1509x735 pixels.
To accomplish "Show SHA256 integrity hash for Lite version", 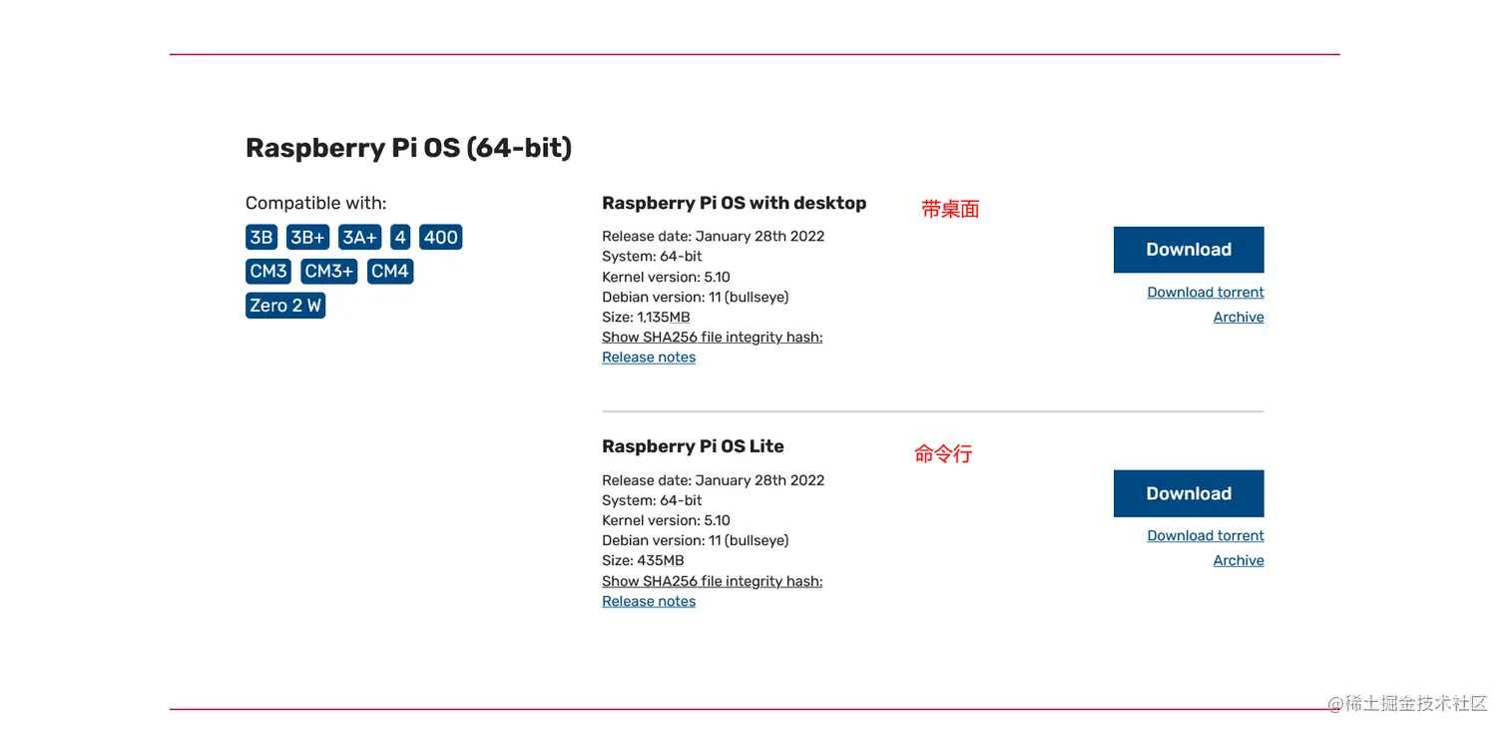I will (x=712, y=581).
